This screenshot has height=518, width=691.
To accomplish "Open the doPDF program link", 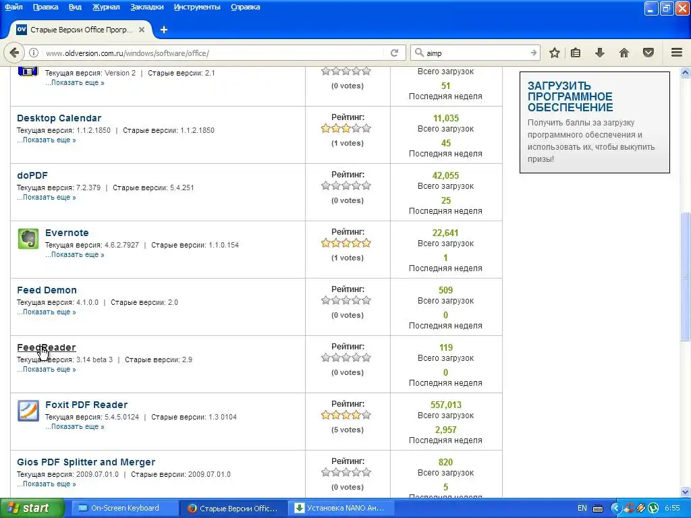I will pos(32,175).
